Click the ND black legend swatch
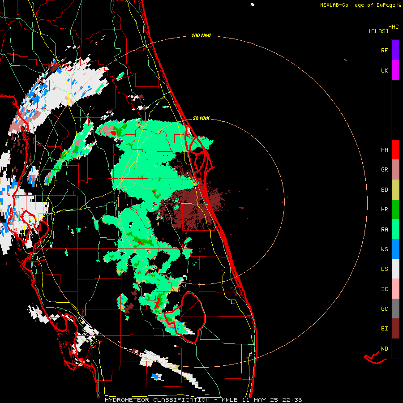The image size is (403, 403). point(395,348)
